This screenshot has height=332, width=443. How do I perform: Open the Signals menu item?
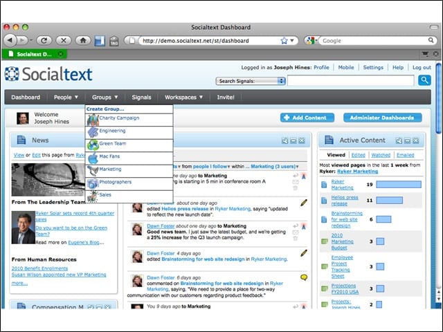141,97
